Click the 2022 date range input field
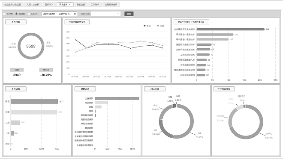 coord(59,14)
